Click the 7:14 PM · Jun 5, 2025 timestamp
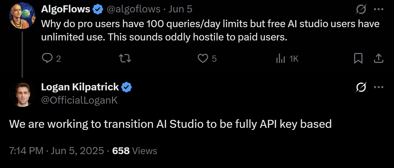The width and height of the screenshot is (394, 168). 56,151
